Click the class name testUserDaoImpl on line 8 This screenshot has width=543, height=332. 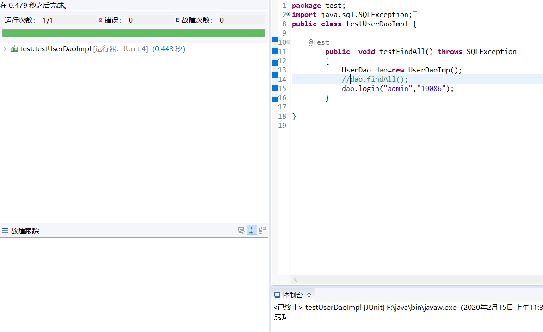coord(377,24)
